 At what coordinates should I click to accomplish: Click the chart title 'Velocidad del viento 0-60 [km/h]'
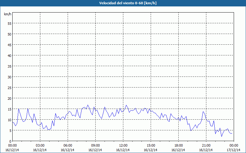point(128,3)
